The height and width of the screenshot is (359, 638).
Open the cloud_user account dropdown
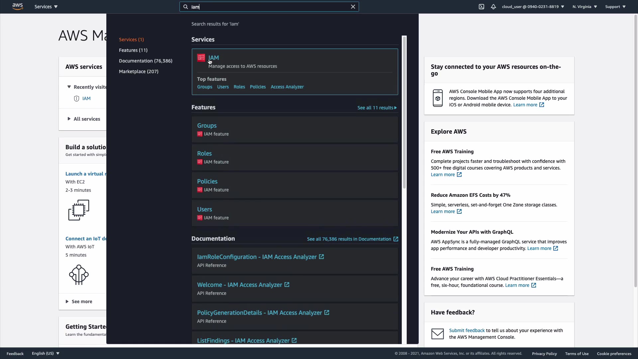pos(533,7)
